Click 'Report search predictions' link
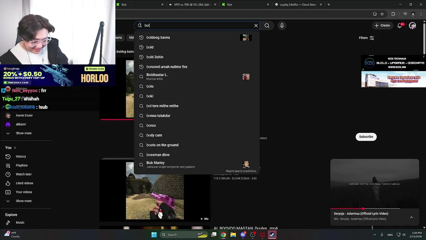Screen dimensions: 426x240 241,171
